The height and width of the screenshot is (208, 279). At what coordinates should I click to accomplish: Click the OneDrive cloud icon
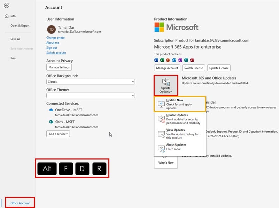(x=51, y=110)
